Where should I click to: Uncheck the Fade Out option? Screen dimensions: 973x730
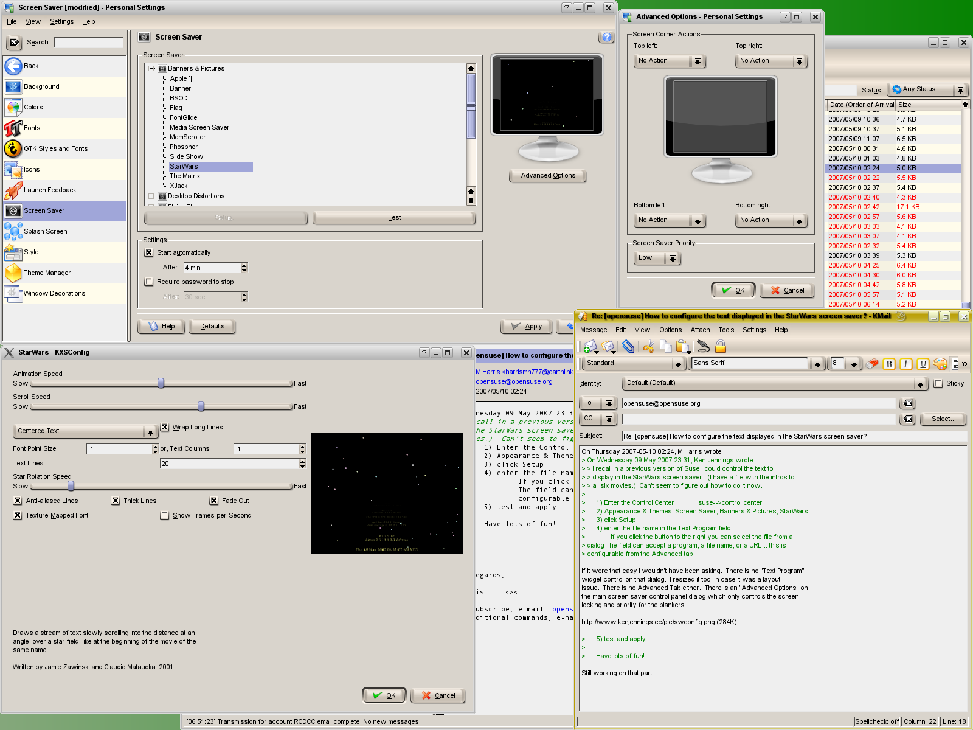coord(214,501)
